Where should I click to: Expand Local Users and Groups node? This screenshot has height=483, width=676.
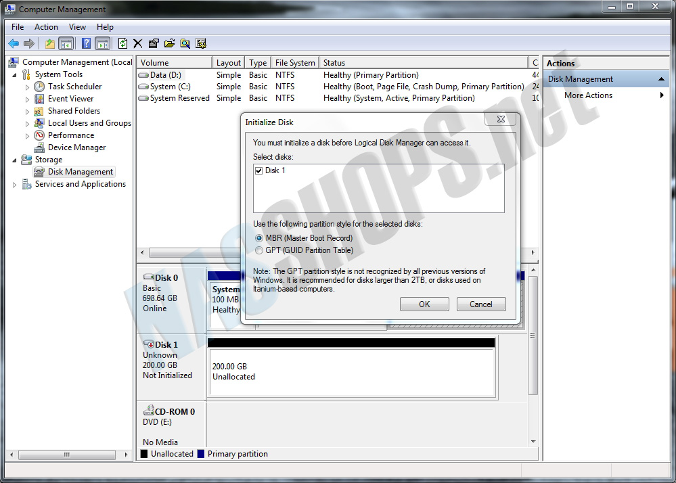27,124
